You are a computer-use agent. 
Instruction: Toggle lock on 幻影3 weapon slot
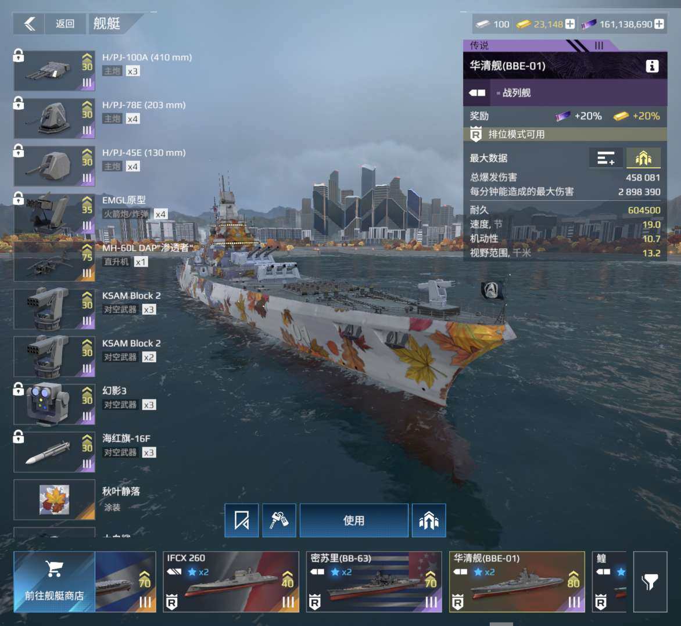[18, 389]
